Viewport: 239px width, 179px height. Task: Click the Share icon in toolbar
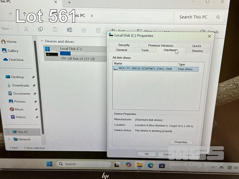tap(84, 30)
